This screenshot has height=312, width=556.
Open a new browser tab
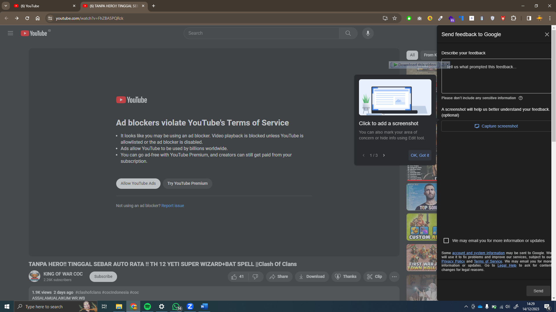point(154,6)
